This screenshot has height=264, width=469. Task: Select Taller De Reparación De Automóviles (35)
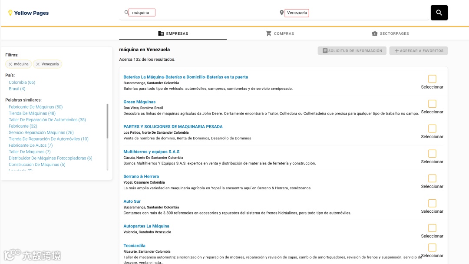click(47, 119)
